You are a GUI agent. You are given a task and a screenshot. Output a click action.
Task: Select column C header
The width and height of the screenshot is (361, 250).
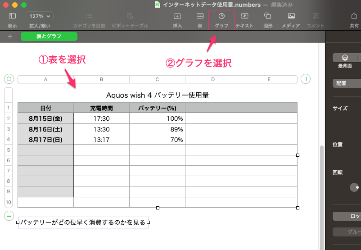[157, 79]
